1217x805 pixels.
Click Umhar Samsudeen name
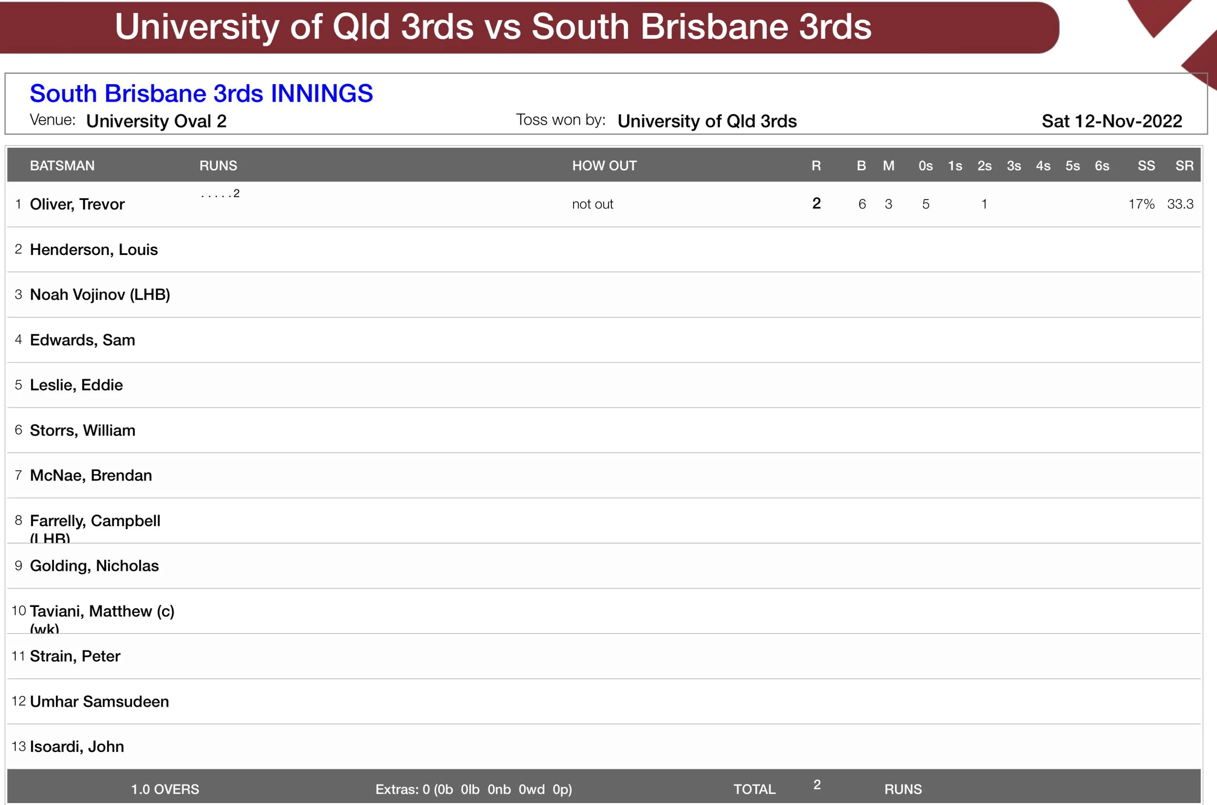click(99, 701)
